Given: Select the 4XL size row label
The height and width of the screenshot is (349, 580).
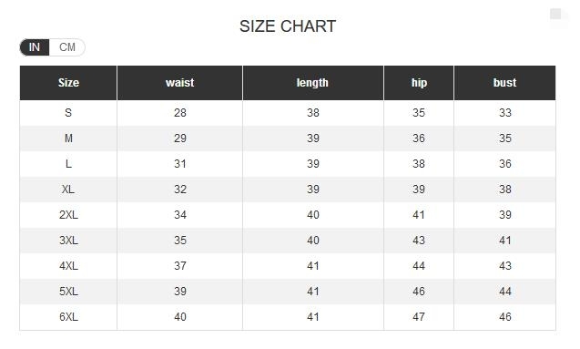Looking at the screenshot, I should 68,266.
